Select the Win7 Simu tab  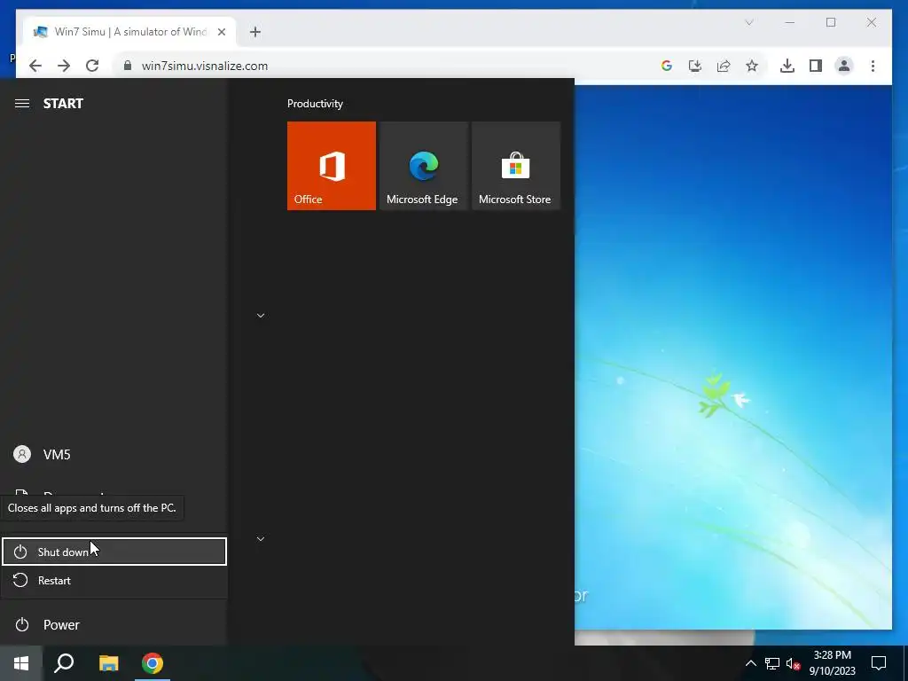pyautogui.click(x=129, y=32)
